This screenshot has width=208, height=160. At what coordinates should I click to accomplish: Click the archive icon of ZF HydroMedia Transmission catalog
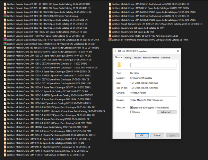pos(110,40)
